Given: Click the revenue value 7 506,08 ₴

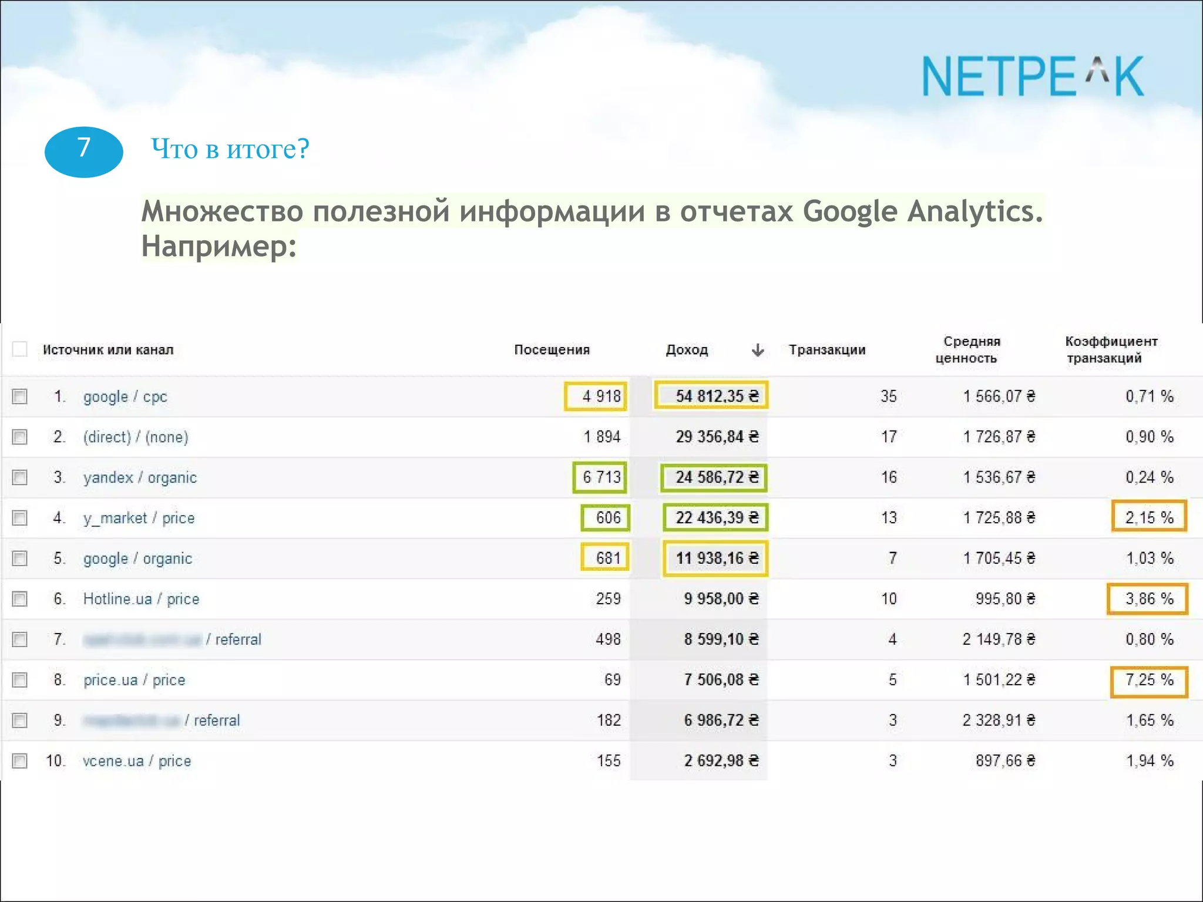Looking at the screenshot, I should point(721,680).
